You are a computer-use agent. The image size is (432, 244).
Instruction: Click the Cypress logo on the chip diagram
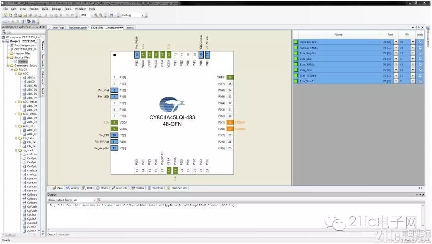[x=172, y=104]
